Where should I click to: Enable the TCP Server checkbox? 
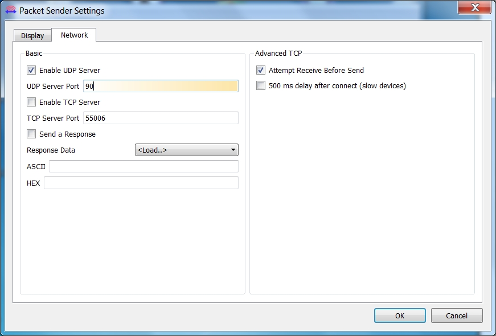coord(31,102)
